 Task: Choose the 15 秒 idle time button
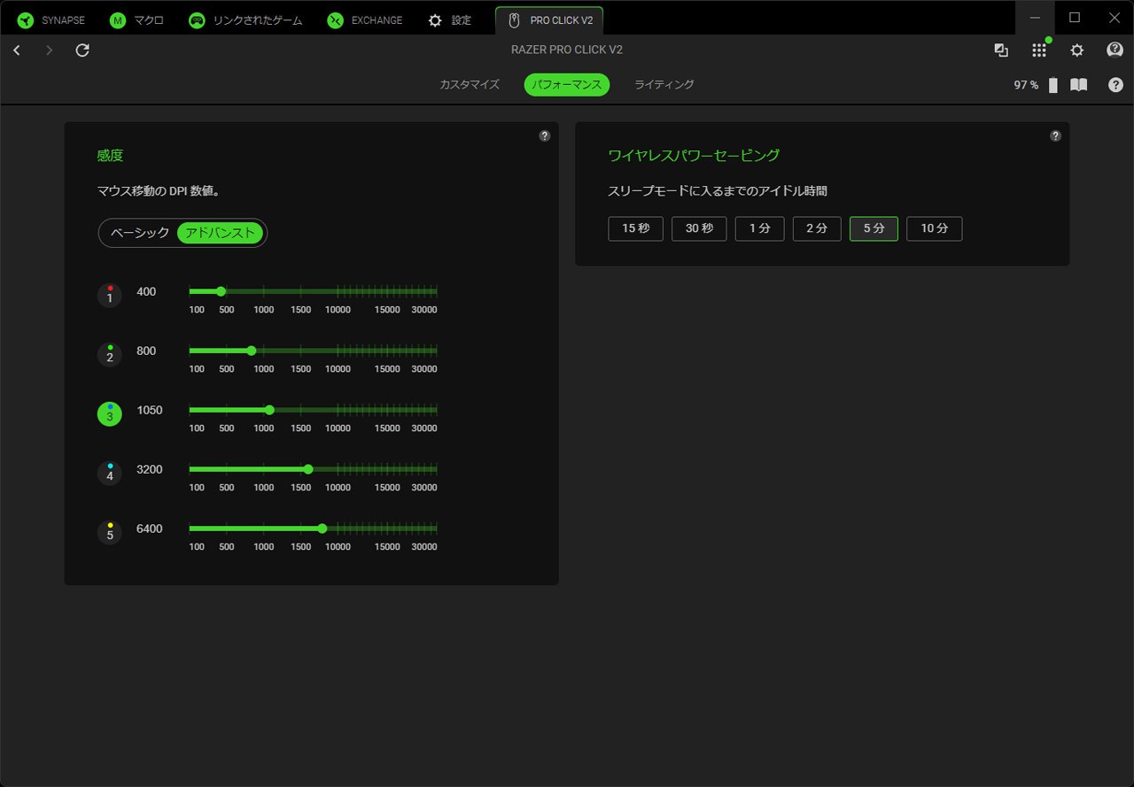636,228
